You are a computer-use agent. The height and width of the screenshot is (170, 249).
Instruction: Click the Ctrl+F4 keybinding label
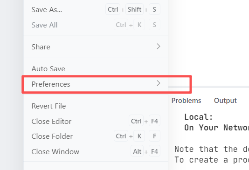[145, 121]
